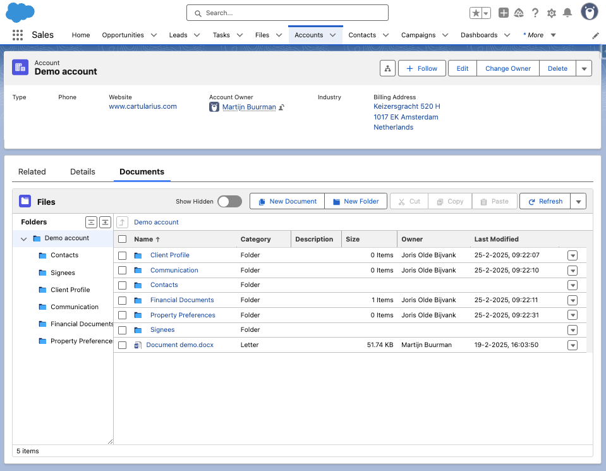The height and width of the screenshot is (471, 606).
Task: Create a New Folder
Action: tap(356, 202)
